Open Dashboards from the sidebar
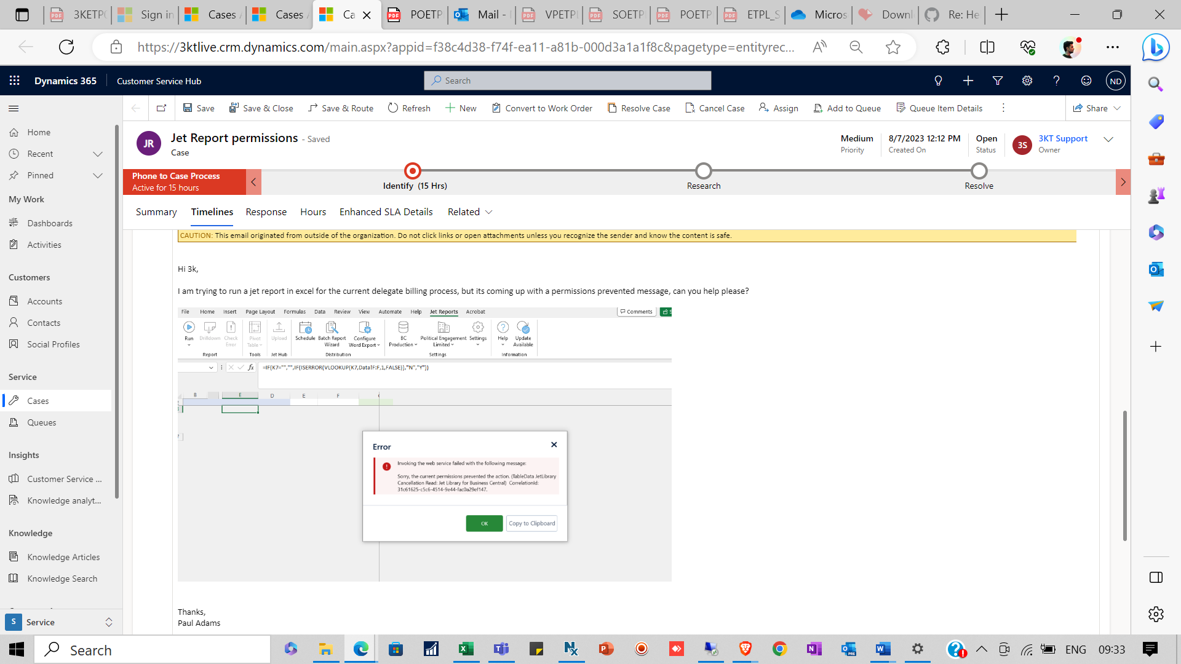The image size is (1181, 664). point(49,223)
